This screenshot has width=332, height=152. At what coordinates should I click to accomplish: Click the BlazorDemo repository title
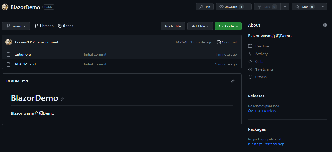point(25,7)
